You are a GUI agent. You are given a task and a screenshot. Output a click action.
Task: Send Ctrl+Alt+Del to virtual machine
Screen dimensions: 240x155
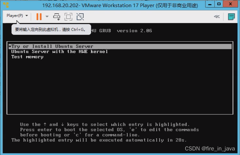[x=57, y=17]
